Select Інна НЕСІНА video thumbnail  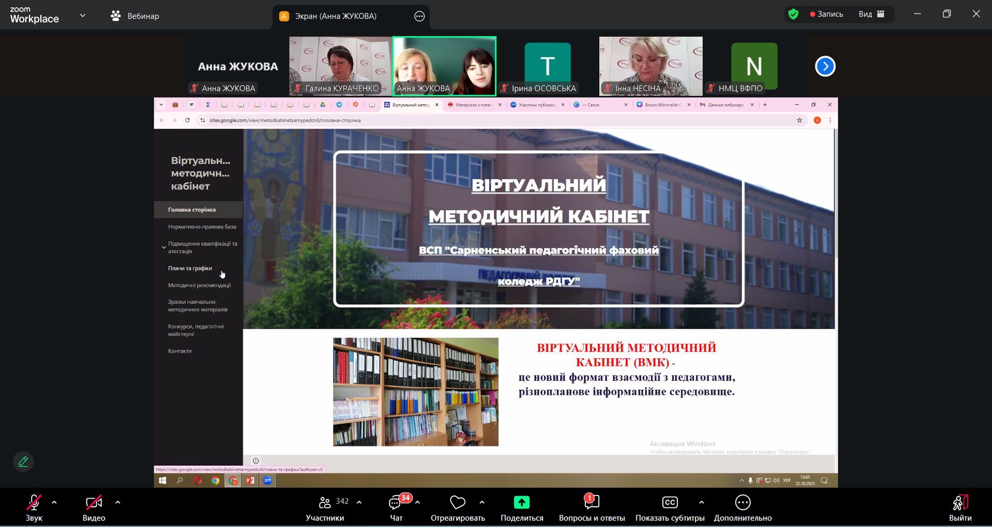[650, 66]
